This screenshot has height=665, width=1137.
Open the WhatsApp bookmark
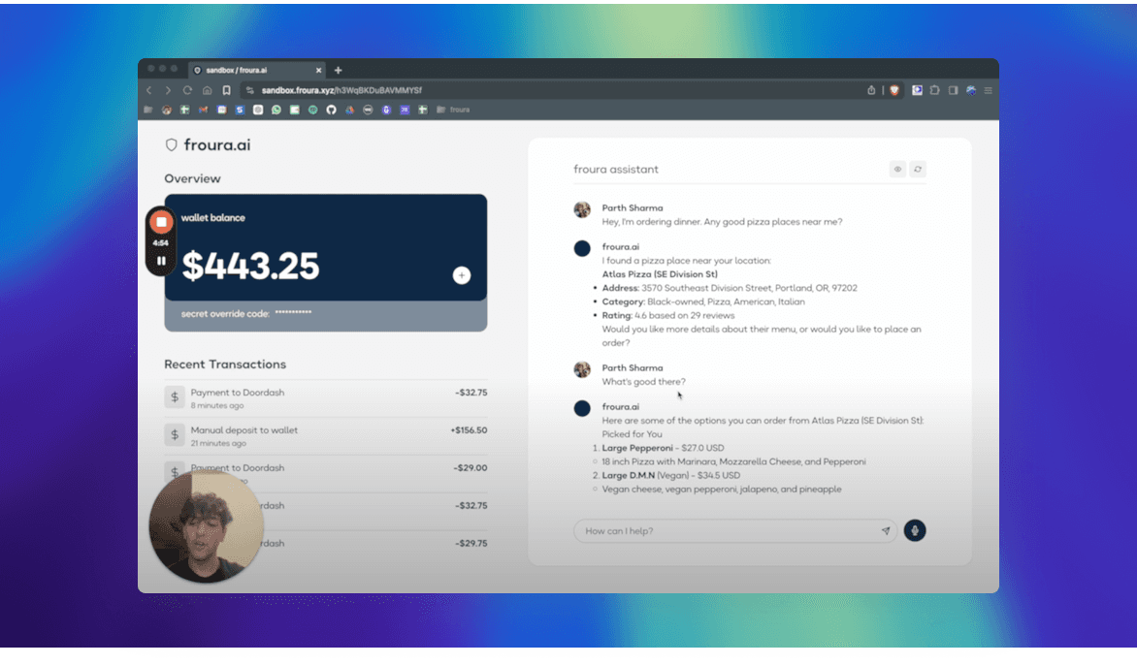[276, 111]
